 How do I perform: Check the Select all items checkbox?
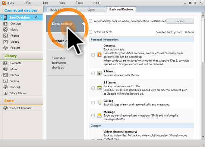click(x=91, y=32)
